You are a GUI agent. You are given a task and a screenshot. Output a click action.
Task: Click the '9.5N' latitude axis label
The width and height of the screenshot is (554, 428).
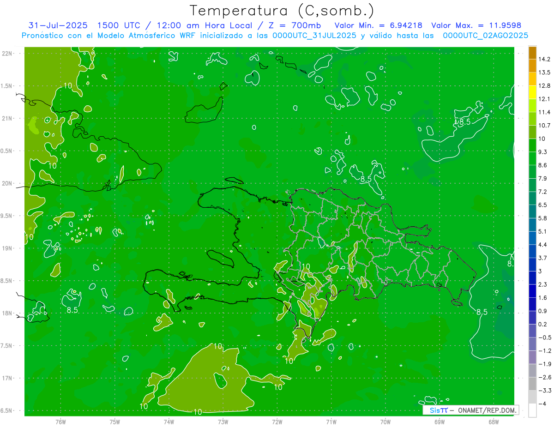(x=7, y=216)
